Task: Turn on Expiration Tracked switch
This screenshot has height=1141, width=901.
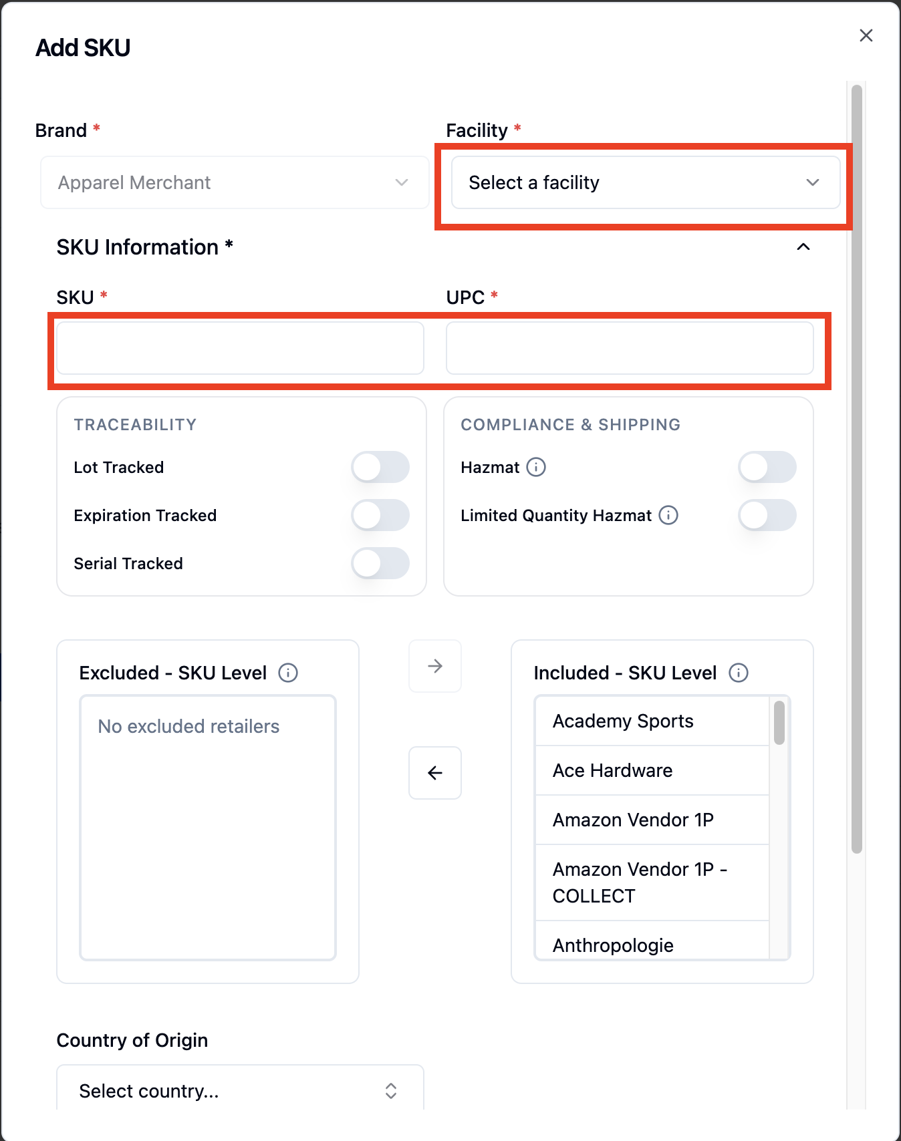Action: point(380,515)
